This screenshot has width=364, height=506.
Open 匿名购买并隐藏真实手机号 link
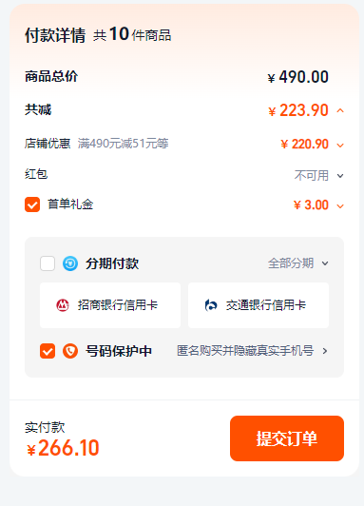[245, 351]
